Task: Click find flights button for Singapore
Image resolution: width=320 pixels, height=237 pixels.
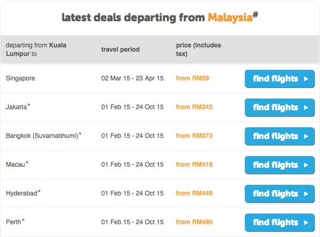Action: point(279,79)
